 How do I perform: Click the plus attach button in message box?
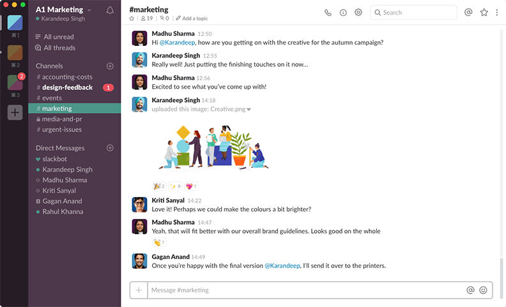(139, 290)
